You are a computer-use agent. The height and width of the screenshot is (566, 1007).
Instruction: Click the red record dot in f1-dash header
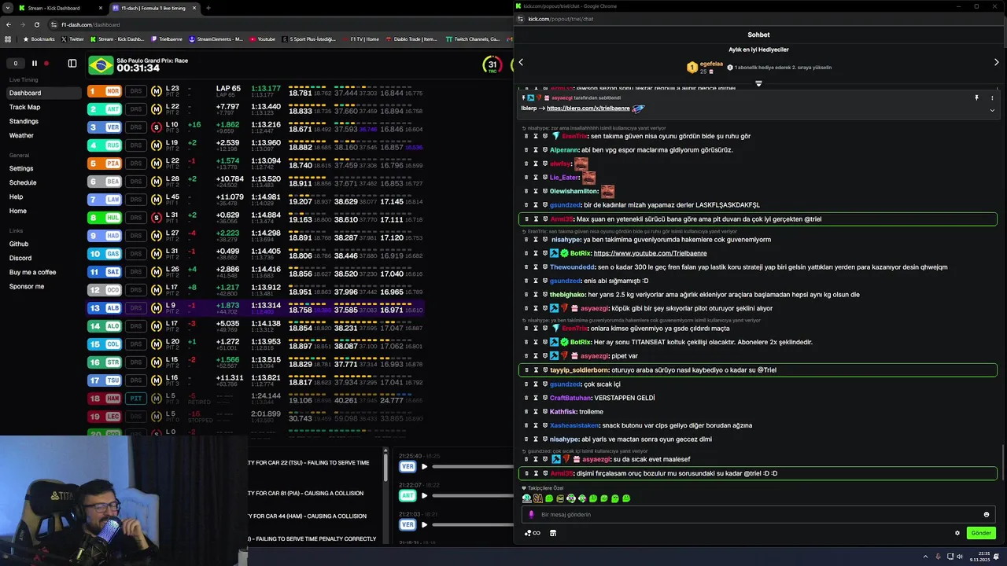click(46, 64)
